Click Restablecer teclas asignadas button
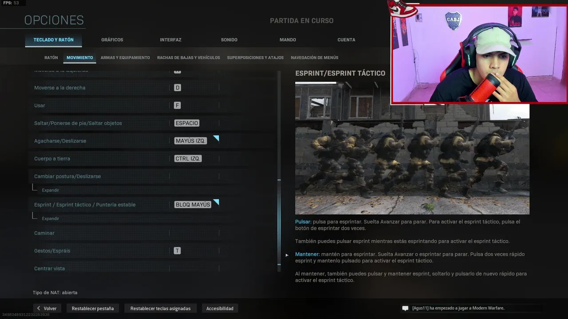 point(161,308)
